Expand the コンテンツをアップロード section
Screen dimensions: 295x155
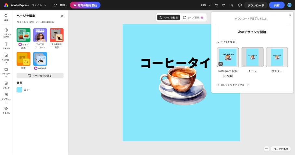(233, 85)
